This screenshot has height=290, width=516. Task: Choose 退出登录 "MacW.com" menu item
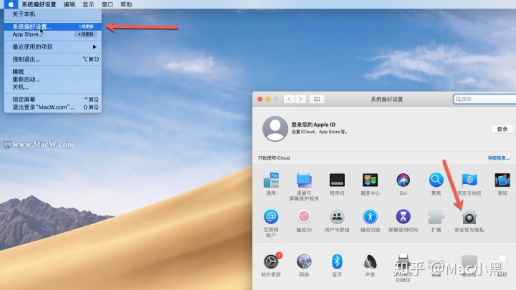tap(52, 107)
